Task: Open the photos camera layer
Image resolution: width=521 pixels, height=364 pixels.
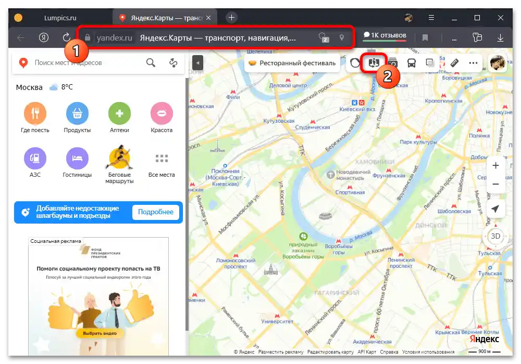Action: point(393,62)
